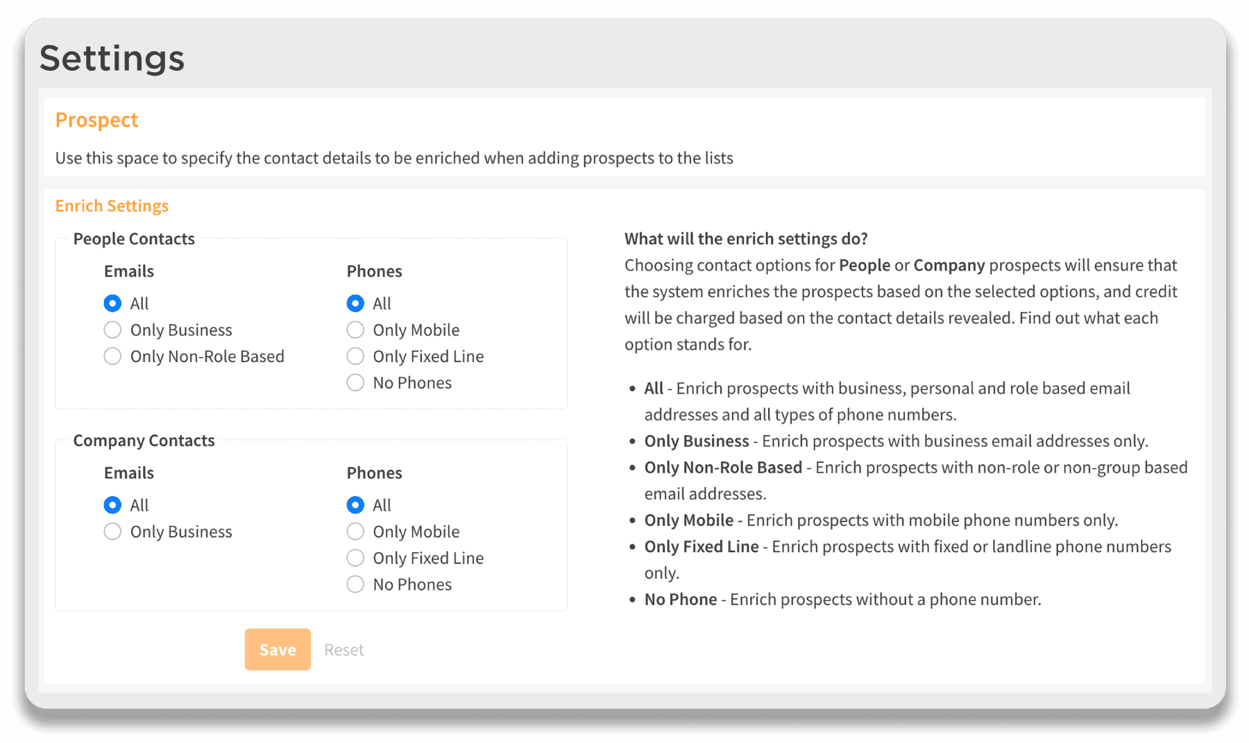Select No Phones for People Contacts
The width and height of the screenshot is (1249, 743).
pyautogui.click(x=355, y=382)
